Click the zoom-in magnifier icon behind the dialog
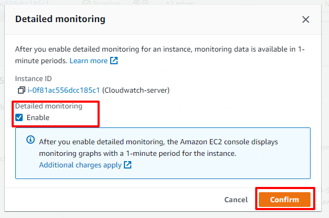 point(137,3)
